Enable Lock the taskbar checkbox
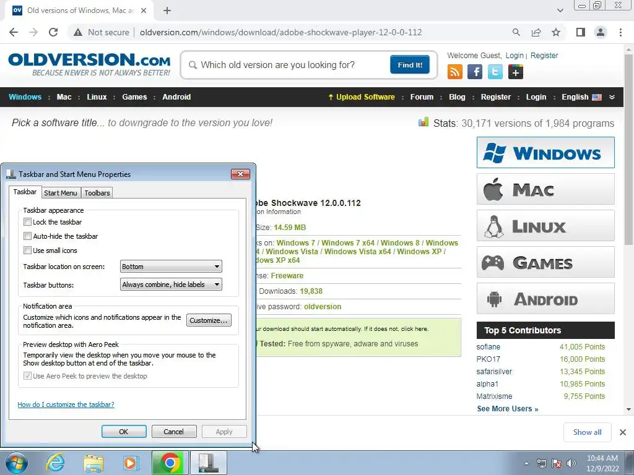Viewport: 634px width, 475px height. click(27, 222)
